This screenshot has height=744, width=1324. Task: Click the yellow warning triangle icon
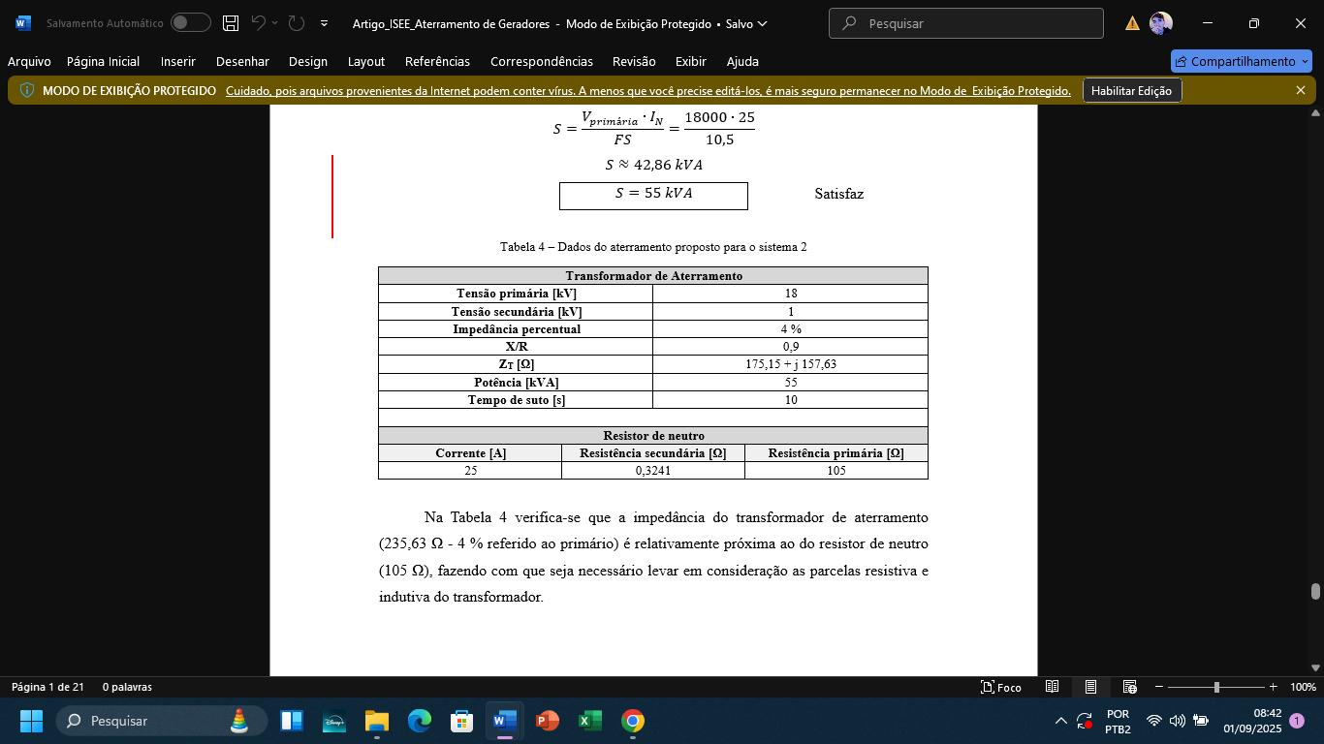[1132, 23]
